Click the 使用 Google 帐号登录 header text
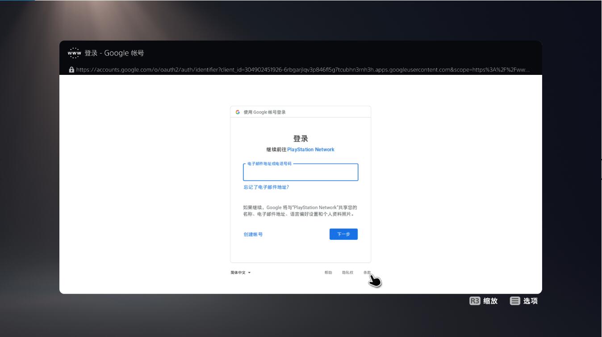This screenshot has width=602, height=337. tap(264, 112)
